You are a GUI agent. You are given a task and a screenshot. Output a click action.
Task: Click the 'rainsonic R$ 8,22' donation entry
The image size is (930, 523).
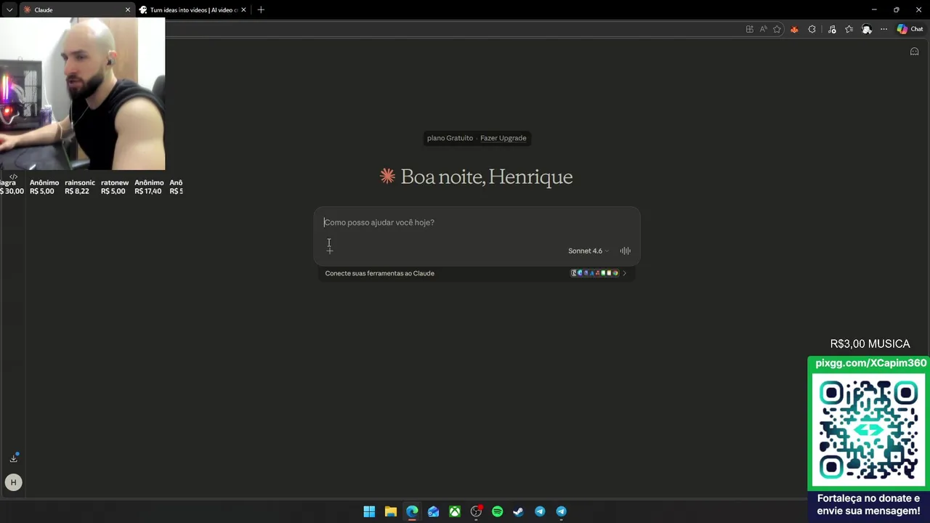(x=79, y=187)
